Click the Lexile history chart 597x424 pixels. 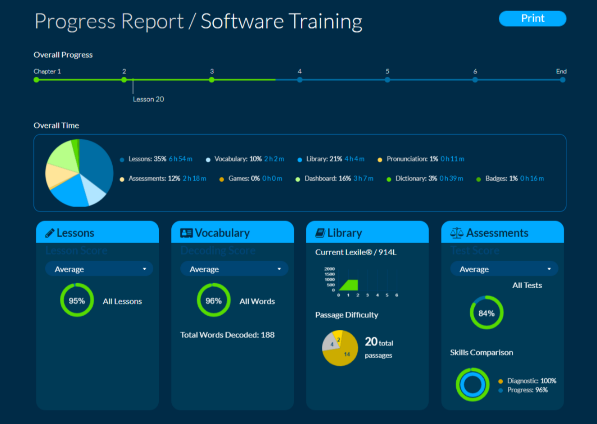[362, 282]
